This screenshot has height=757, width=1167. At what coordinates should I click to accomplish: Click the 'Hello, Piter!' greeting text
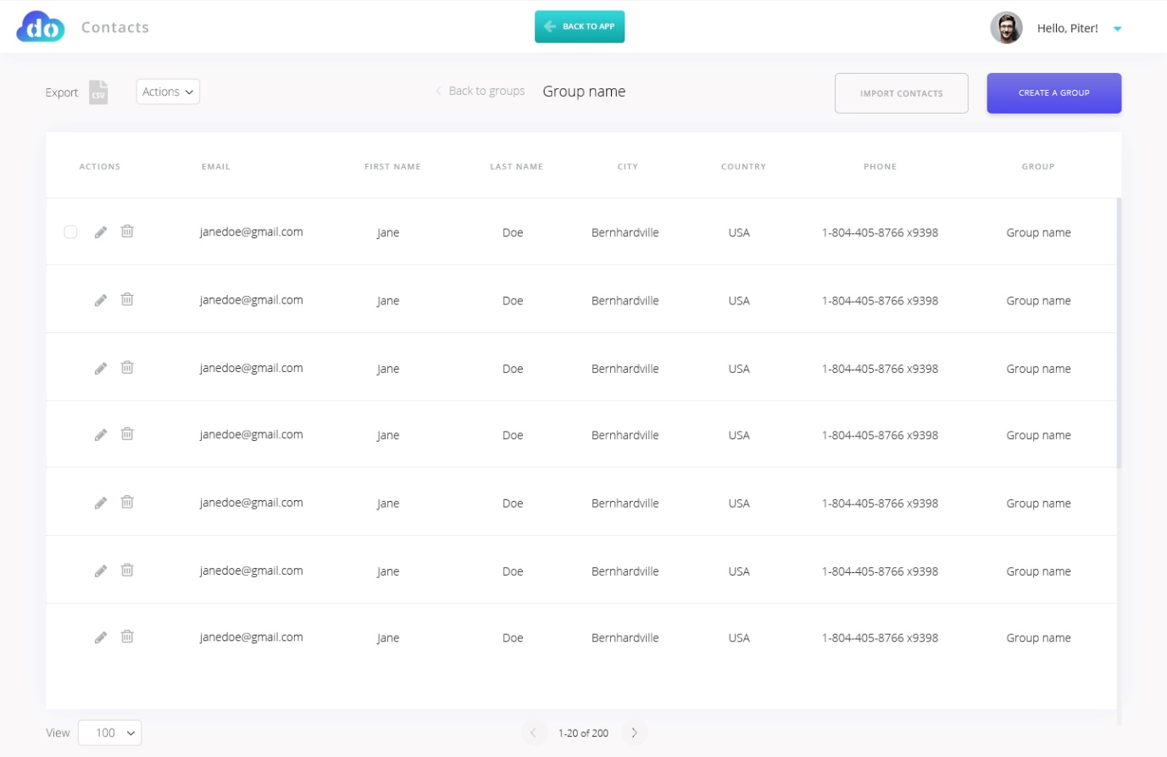point(1067,28)
